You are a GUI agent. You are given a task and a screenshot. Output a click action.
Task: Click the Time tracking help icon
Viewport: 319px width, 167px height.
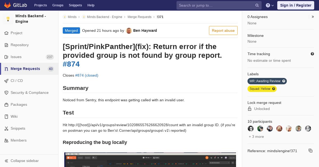pos(312,54)
